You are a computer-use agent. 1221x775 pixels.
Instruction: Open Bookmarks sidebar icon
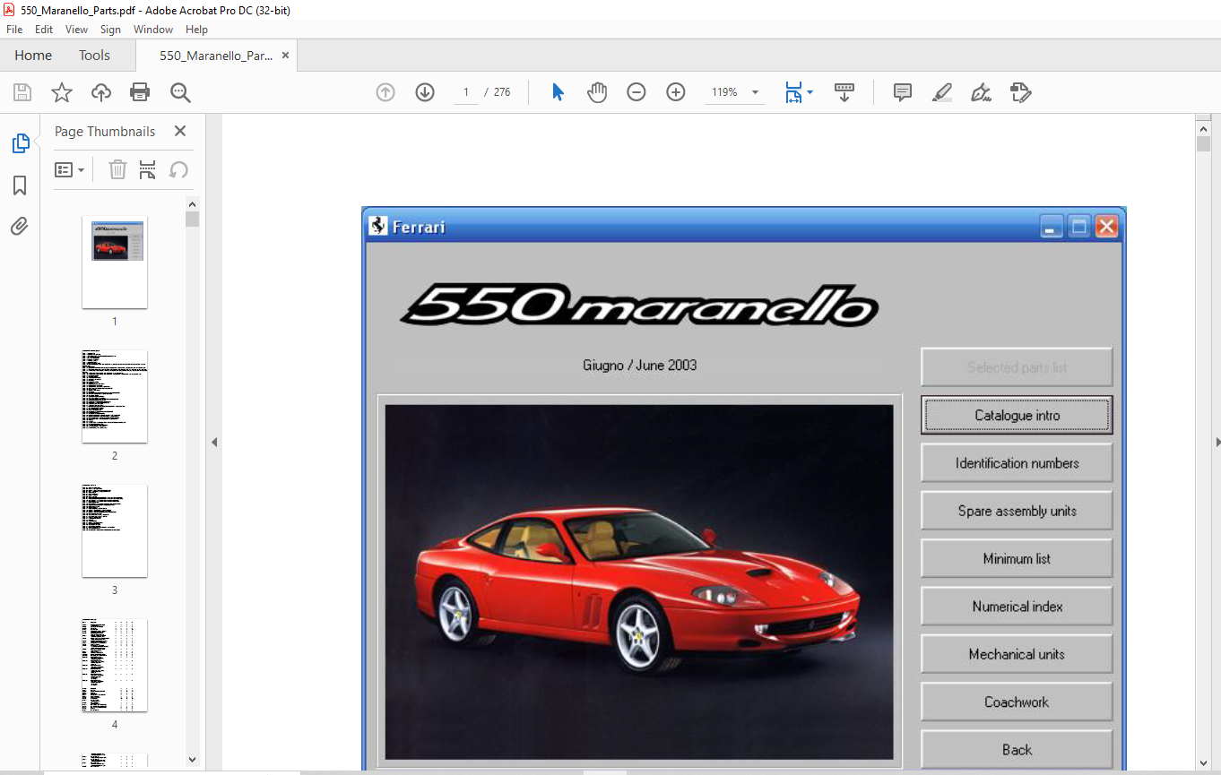point(20,185)
